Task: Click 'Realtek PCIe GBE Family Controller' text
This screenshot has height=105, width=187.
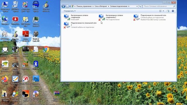Action: point(153,20)
